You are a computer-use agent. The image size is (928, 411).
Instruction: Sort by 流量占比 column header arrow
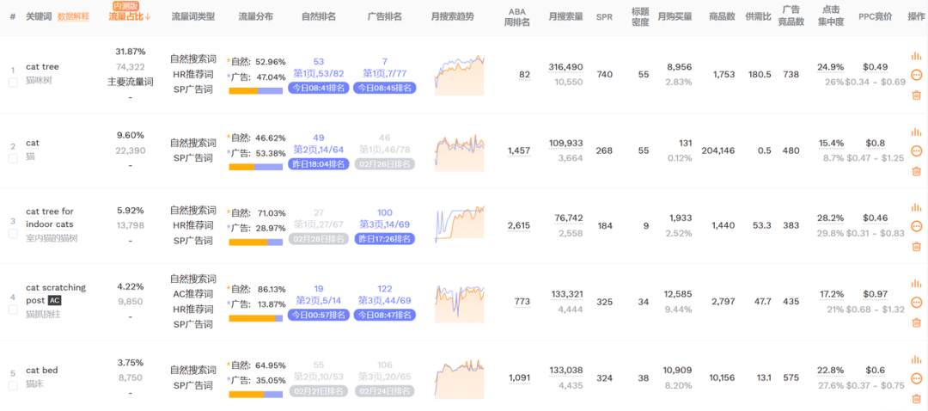(148, 16)
